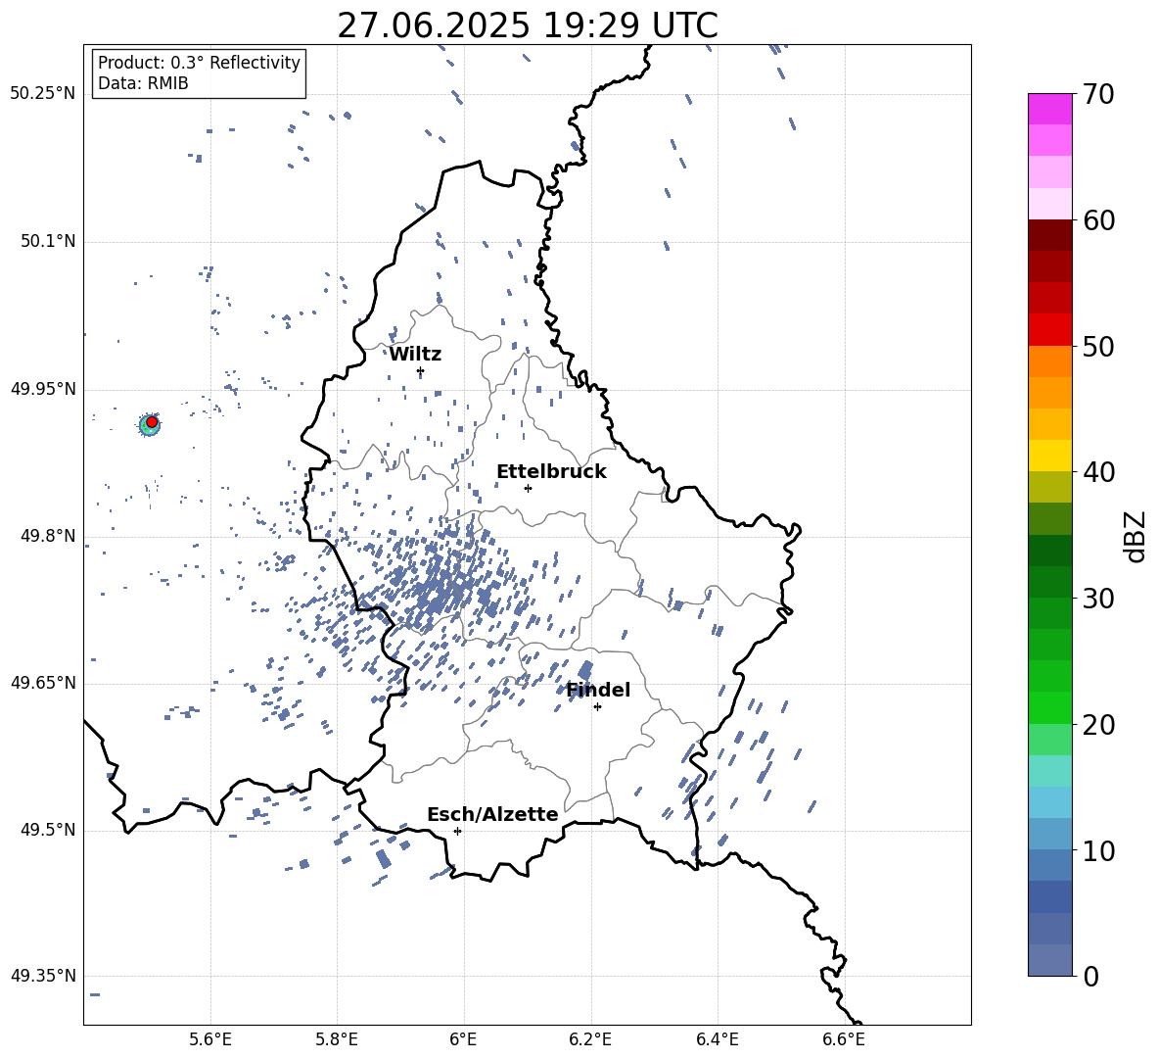Click the colorbar tick value 10
Screen dimensions: 1159x1059
1098,850
